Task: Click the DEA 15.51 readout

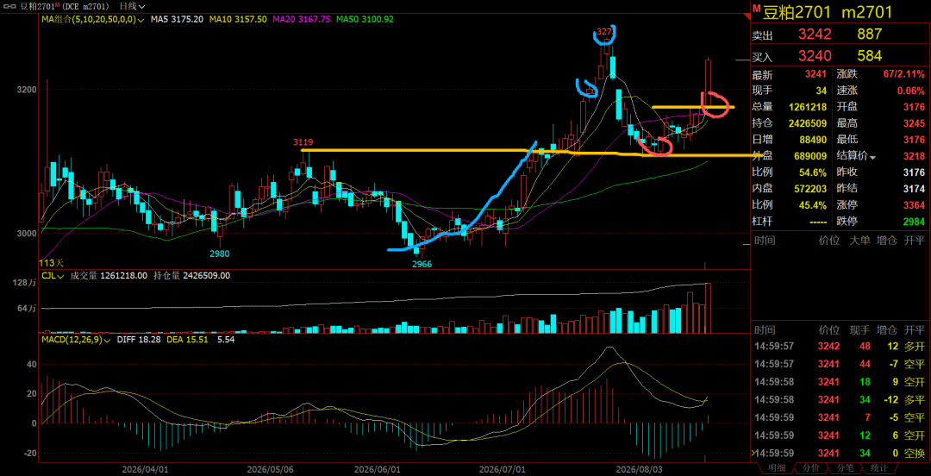Action: [186, 340]
